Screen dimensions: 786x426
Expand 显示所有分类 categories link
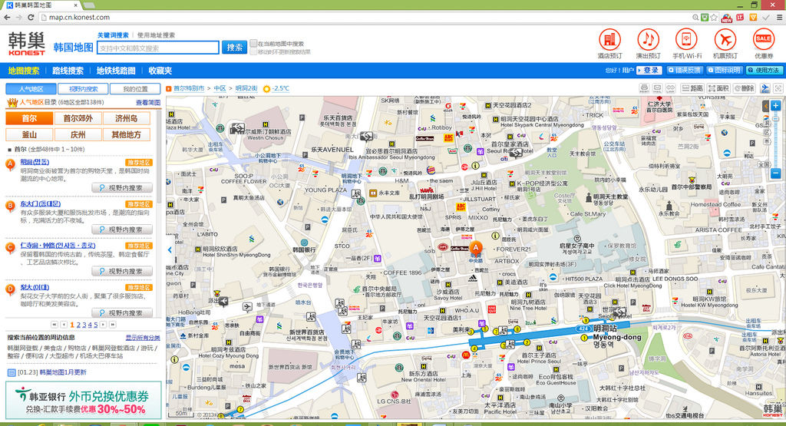pyautogui.click(x=142, y=337)
